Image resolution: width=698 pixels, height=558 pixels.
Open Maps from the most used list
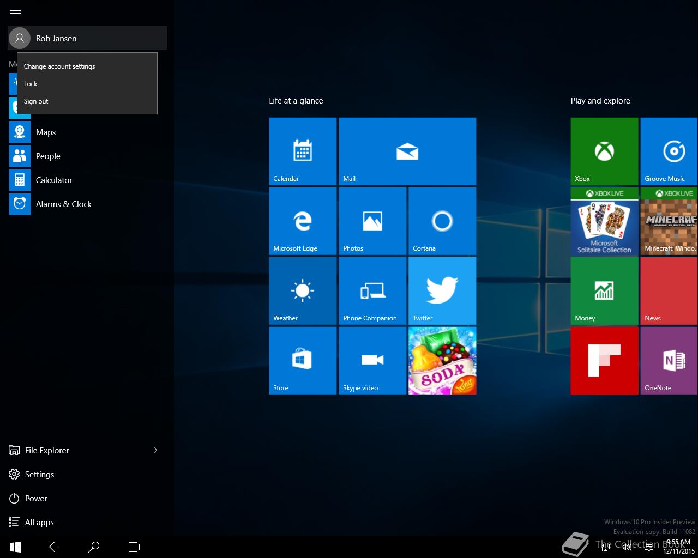point(87,132)
